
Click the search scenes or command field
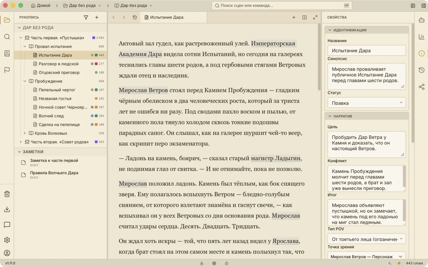point(282,6)
